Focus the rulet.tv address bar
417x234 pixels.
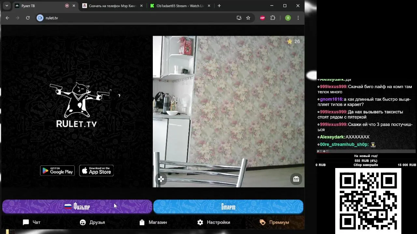point(145,18)
